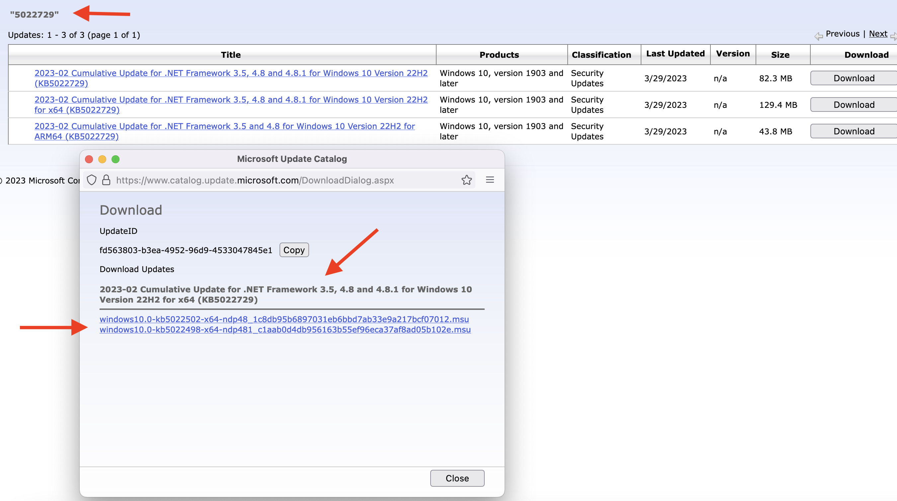Copy the UpdateID value
This screenshot has height=501, width=897.
(x=294, y=250)
